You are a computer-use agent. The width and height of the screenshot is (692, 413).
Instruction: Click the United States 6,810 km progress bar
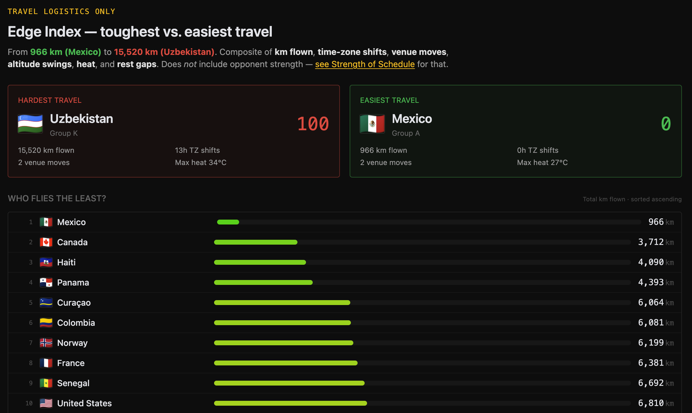pyautogui.click(x=422, y=403)
